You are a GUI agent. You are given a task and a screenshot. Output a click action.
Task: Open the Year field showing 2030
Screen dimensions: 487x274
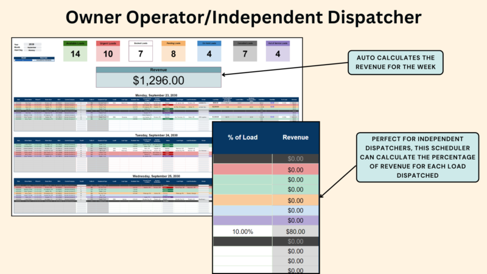[32, 44]
